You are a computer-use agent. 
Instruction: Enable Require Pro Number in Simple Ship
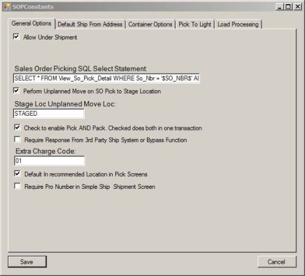(x=17, y=186)
